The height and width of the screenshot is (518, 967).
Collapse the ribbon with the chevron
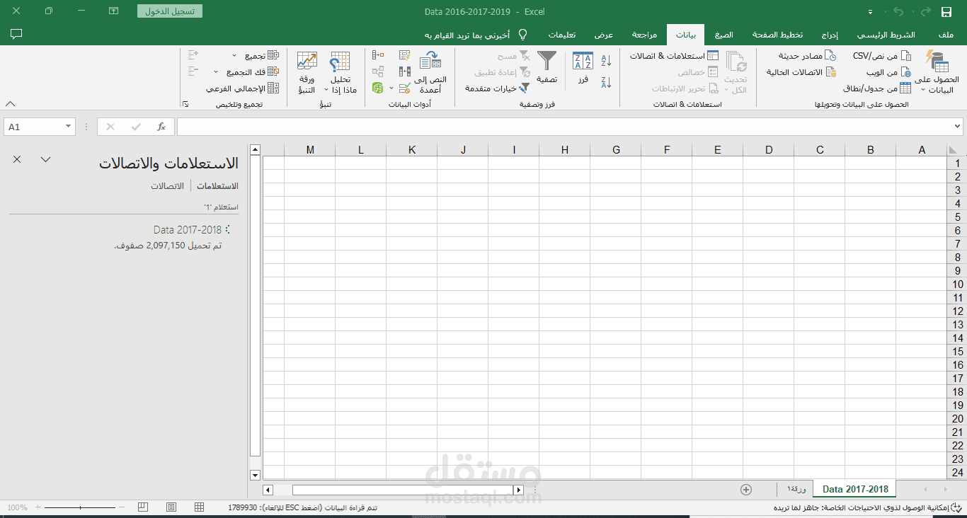tap(10, 103)
